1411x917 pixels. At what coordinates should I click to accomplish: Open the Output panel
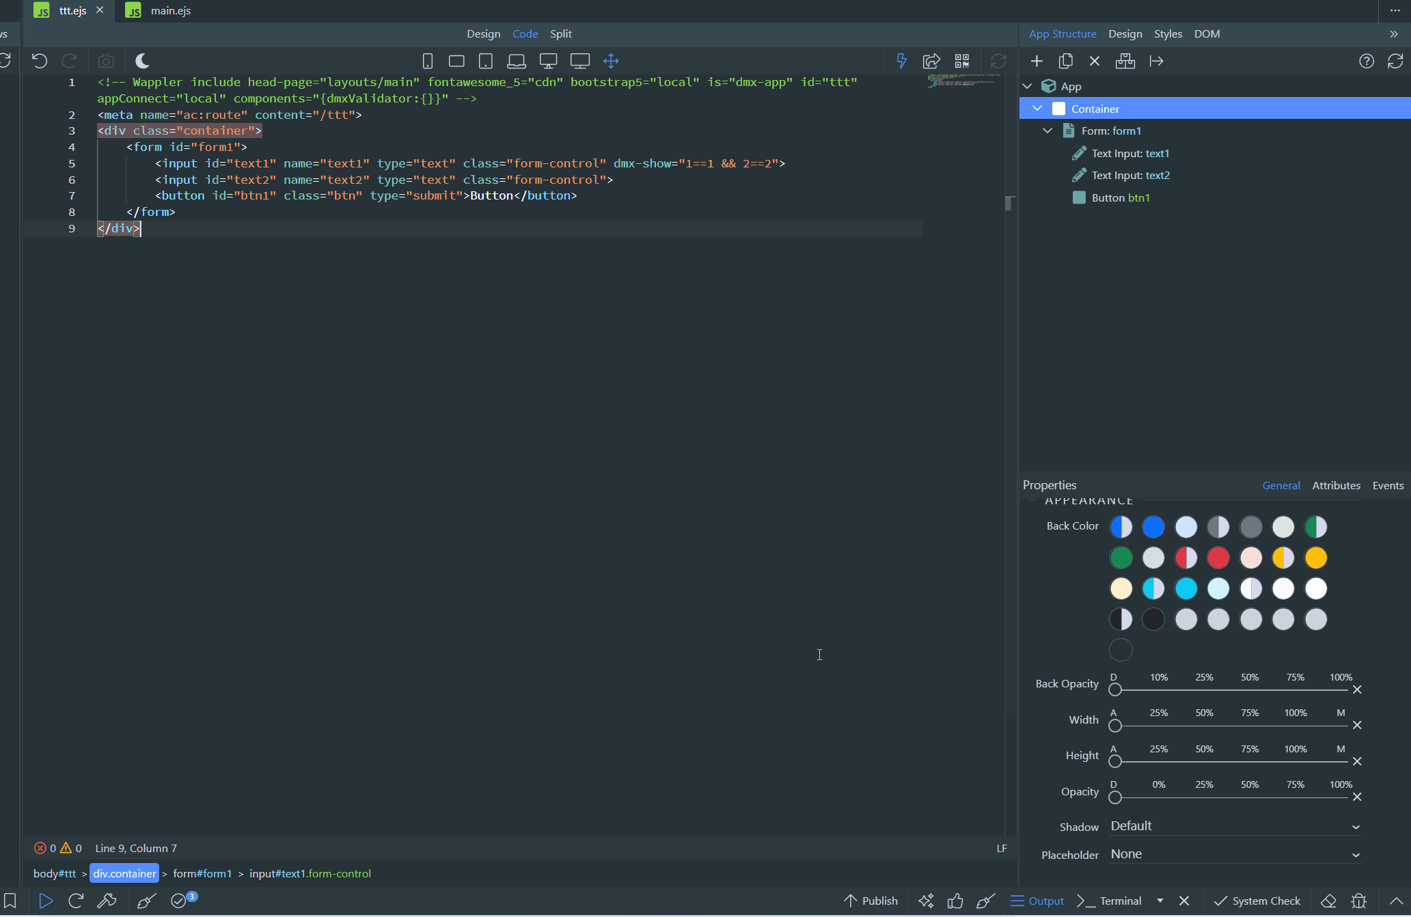1037,901
